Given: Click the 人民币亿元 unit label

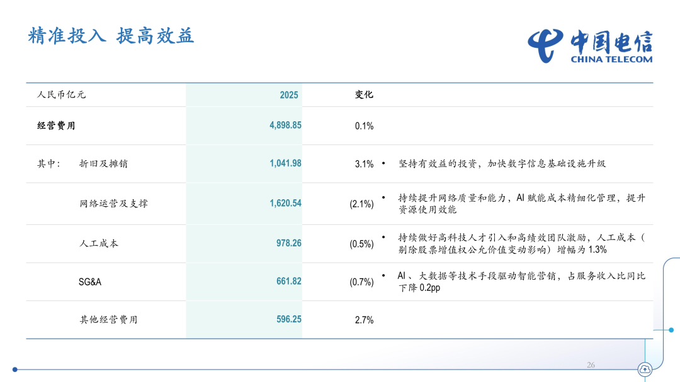Looking at the screenshot, I should coord(61,95).
